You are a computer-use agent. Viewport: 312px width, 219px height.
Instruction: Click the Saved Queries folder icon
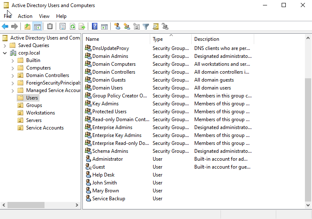click(x=12, y=45)
